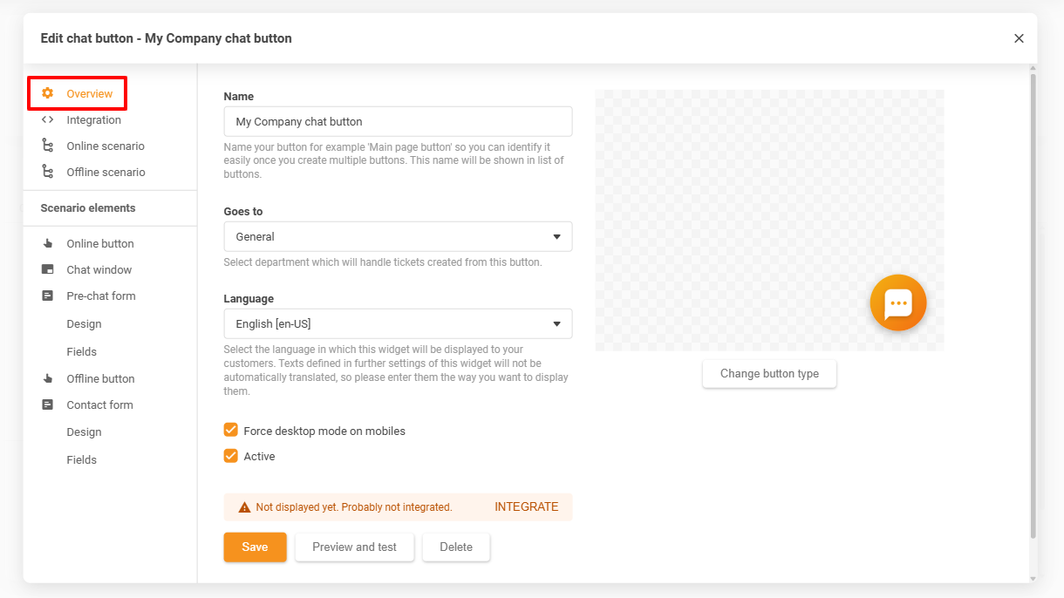Expand the Language dropdown
Viewport: 1064px width, 598px height.
(x=398, y=323)
